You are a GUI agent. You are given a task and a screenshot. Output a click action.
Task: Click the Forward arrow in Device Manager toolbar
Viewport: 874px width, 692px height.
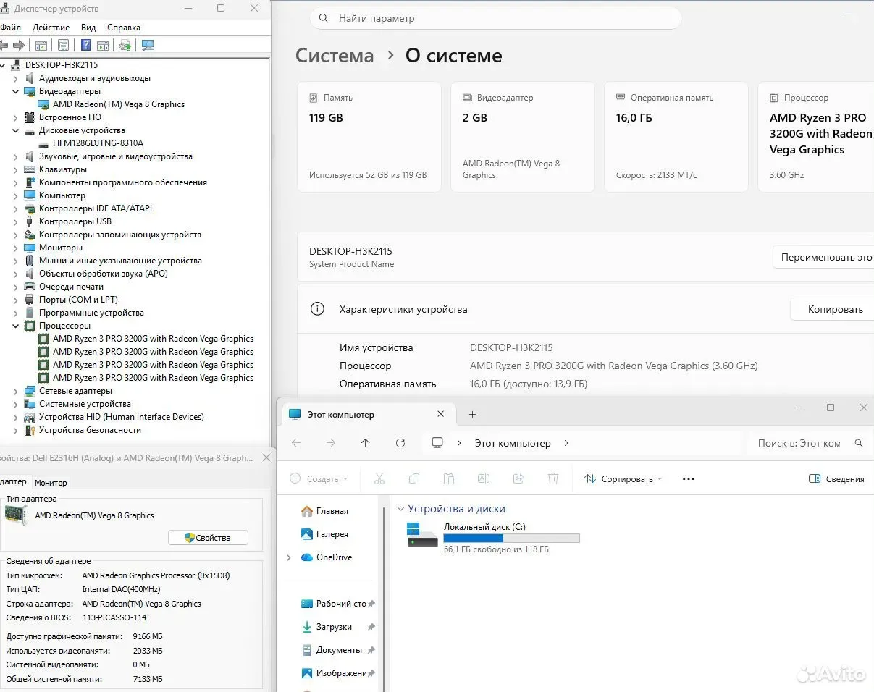pos(19,45)
